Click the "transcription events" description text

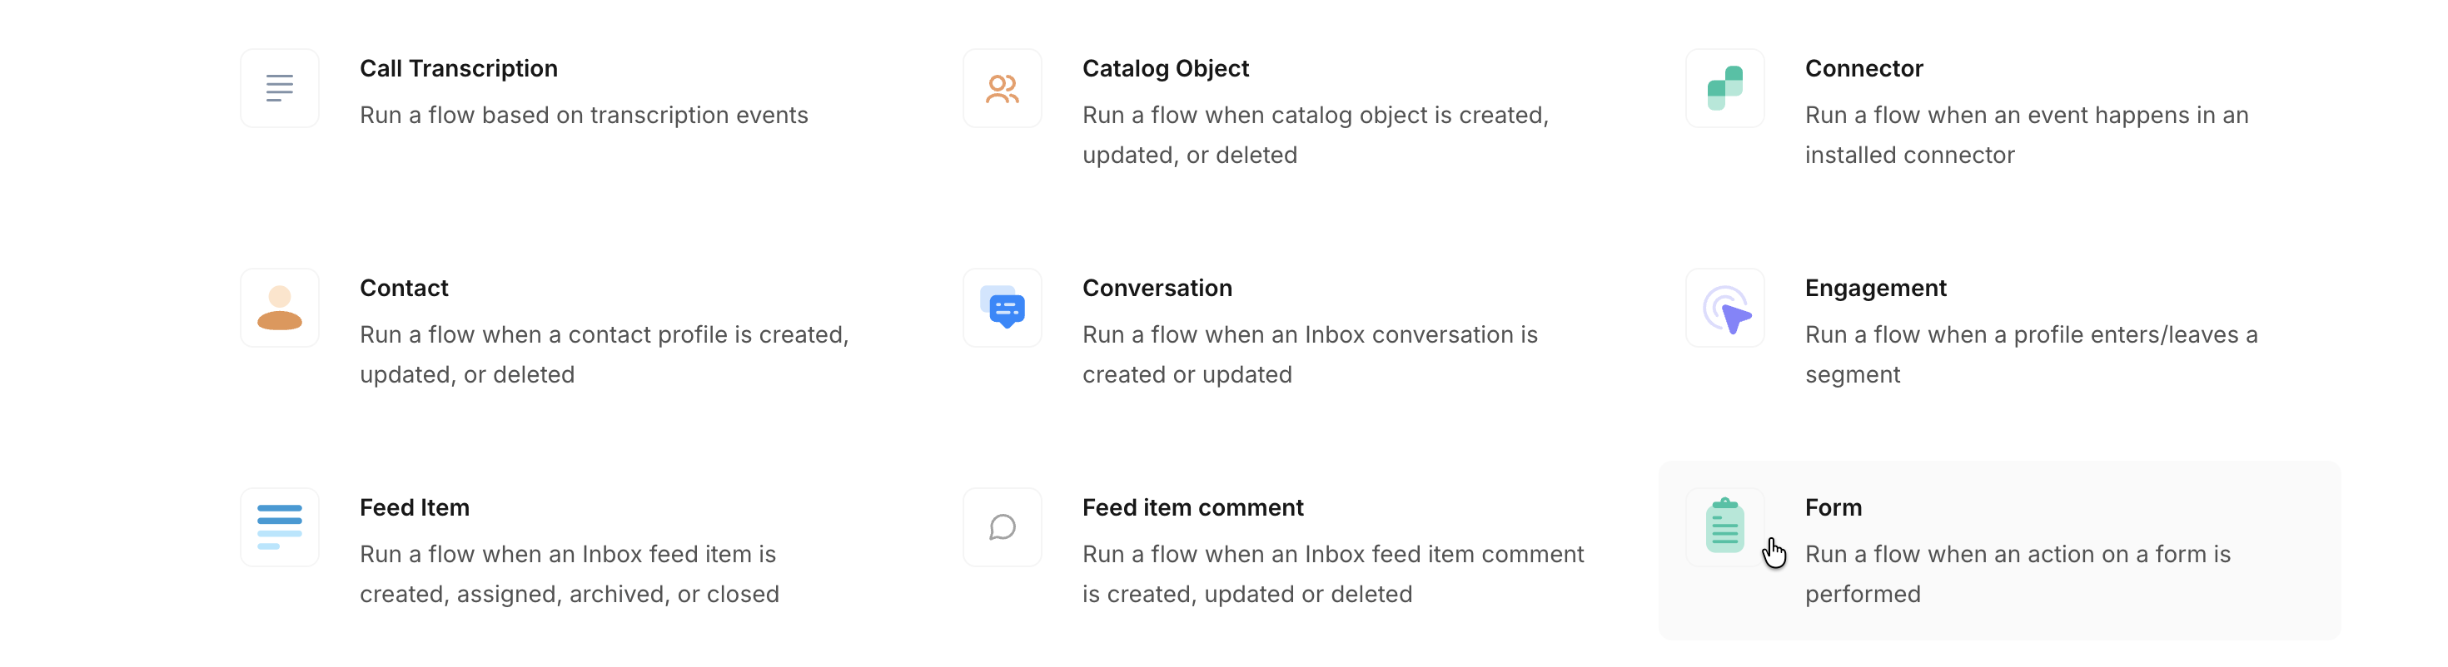(584, 115)
